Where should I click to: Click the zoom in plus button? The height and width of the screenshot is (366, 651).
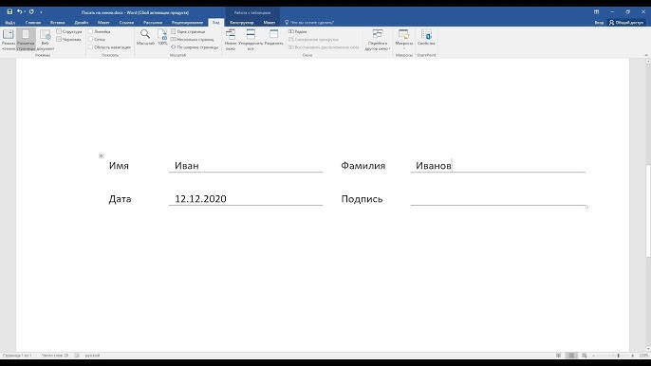click(632, 356)
